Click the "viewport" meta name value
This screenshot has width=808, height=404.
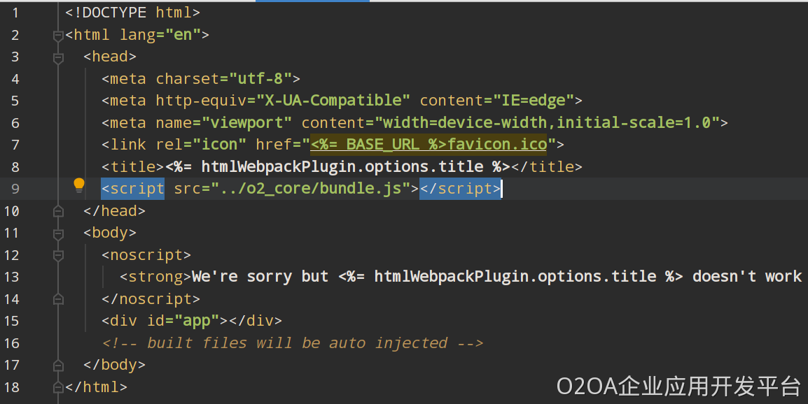[x=246, y=123]
